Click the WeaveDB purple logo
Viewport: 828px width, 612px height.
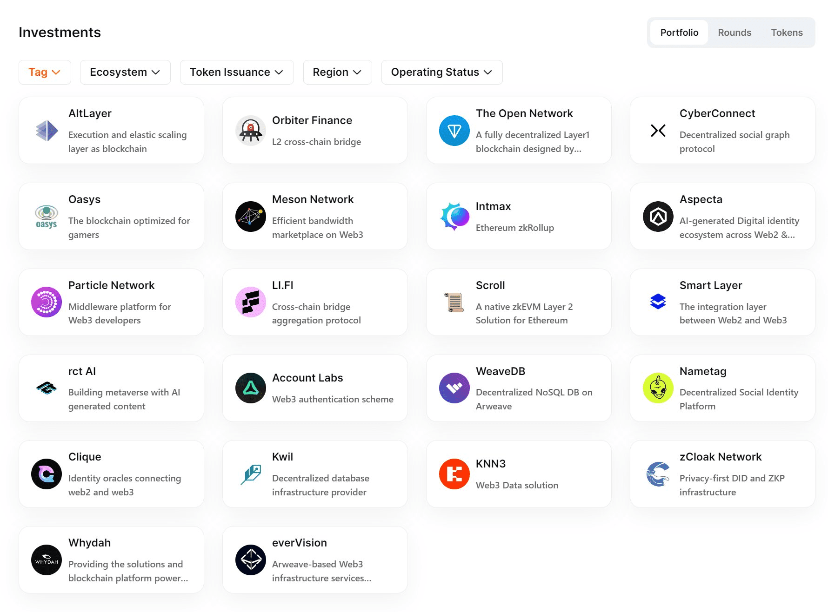(454, 388)
